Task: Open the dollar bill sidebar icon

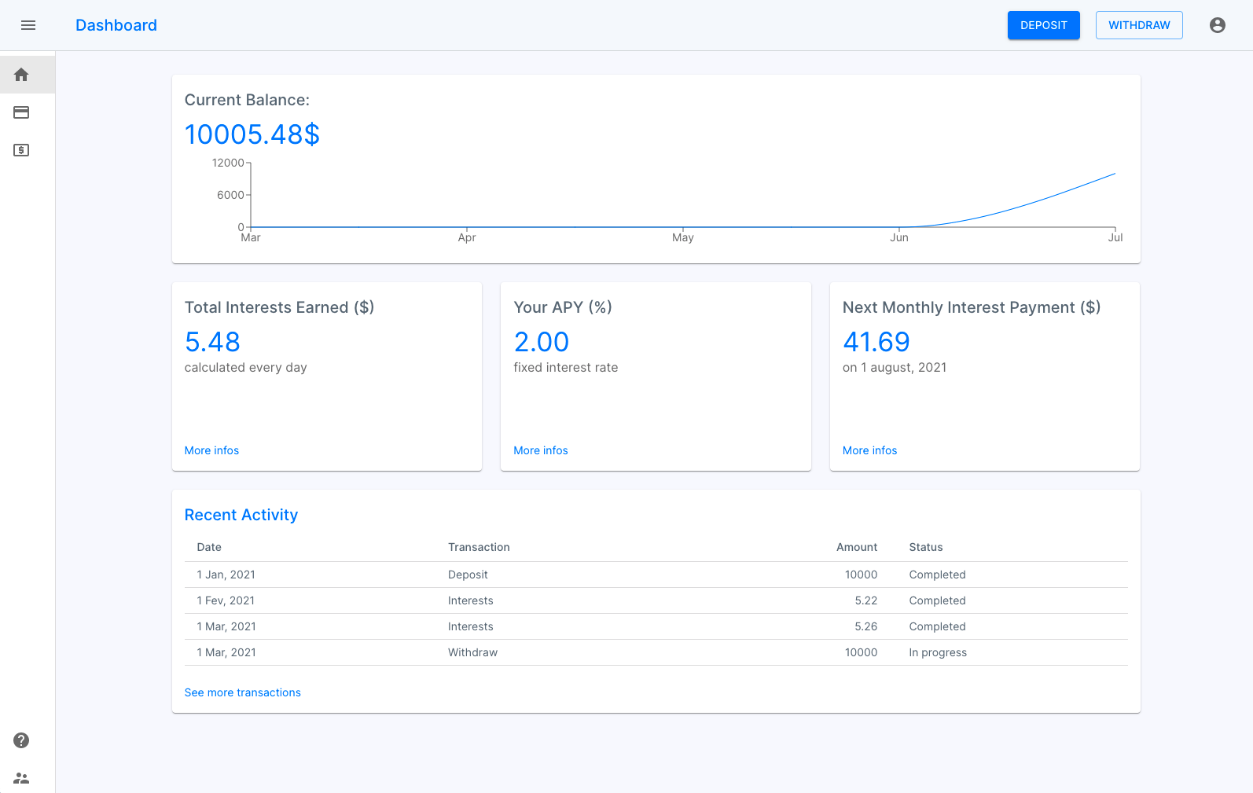Action: [x=21, y=150]
